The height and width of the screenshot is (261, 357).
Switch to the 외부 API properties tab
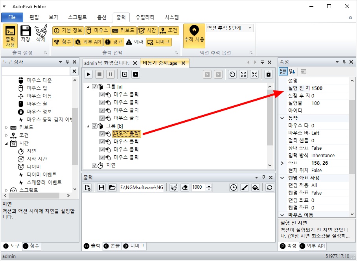(312, 246)
